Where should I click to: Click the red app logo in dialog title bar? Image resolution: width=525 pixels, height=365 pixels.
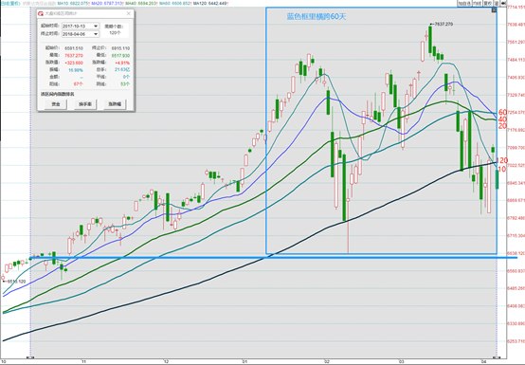(41, 13)
